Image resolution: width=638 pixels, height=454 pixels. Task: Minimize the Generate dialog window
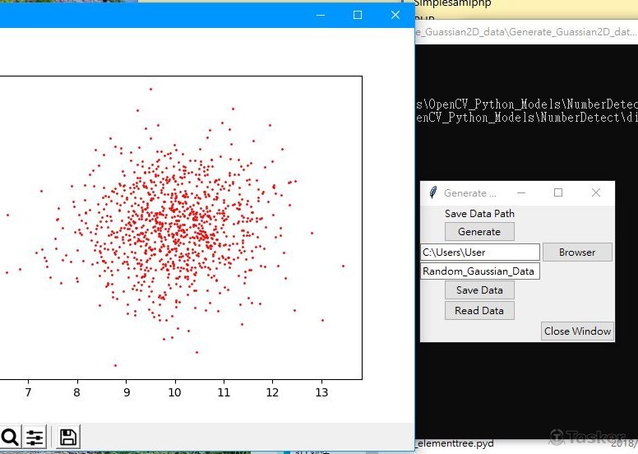[x=520, y=192]
